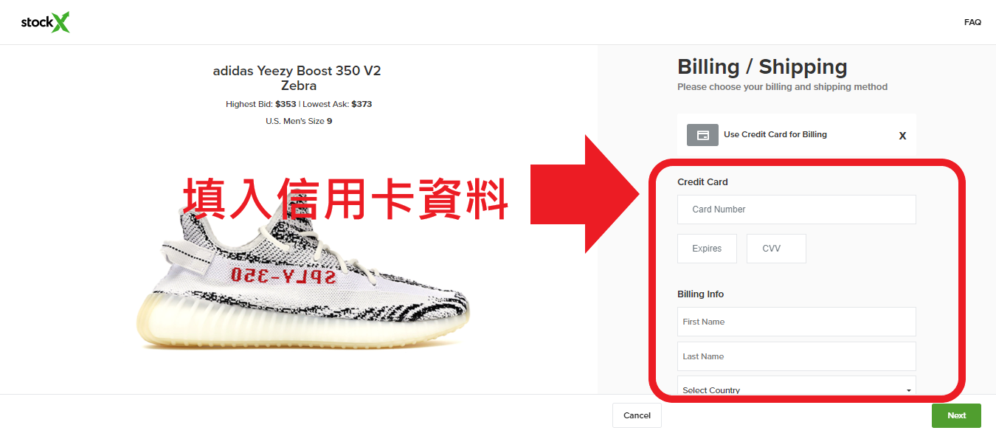The height and width of the screenshot is (436, 996).
Task: Proceed with the green Next button
Action: 956,415
